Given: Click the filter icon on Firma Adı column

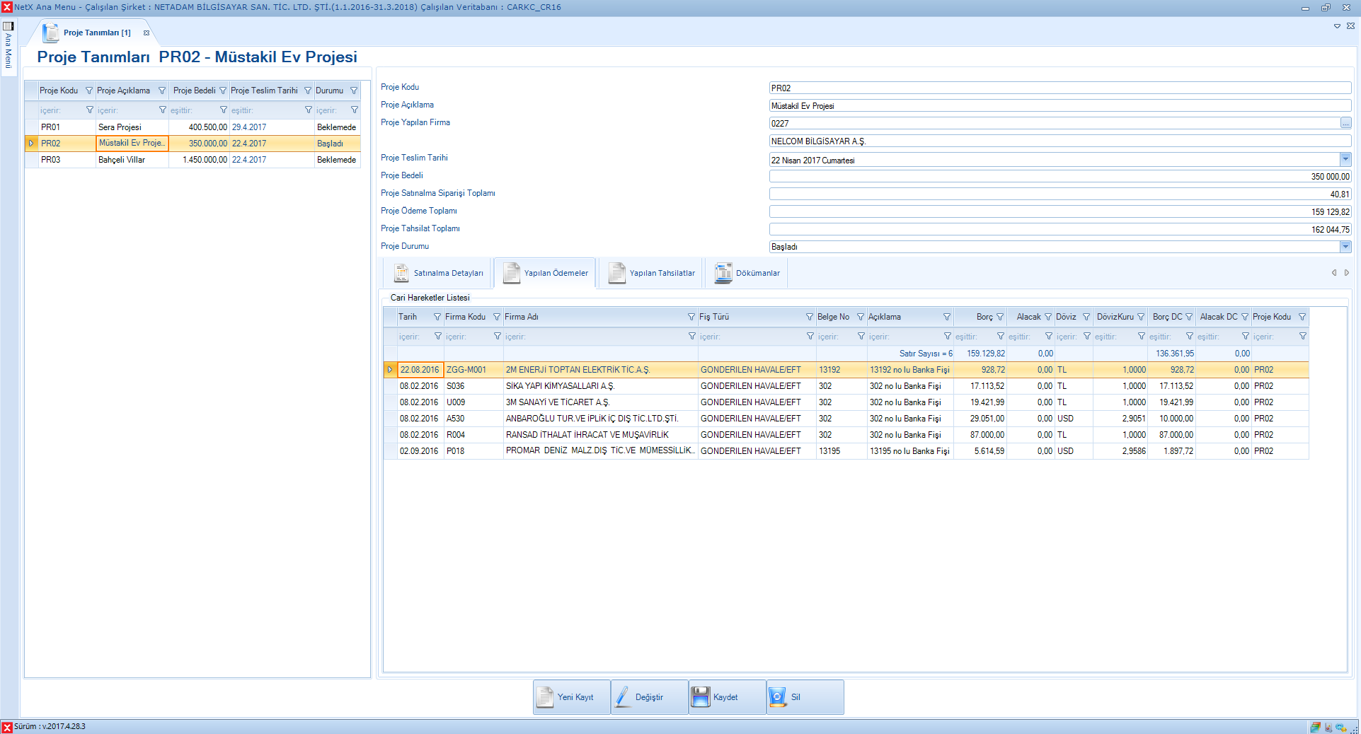Looking at the screenshot, I should [691, 317].
